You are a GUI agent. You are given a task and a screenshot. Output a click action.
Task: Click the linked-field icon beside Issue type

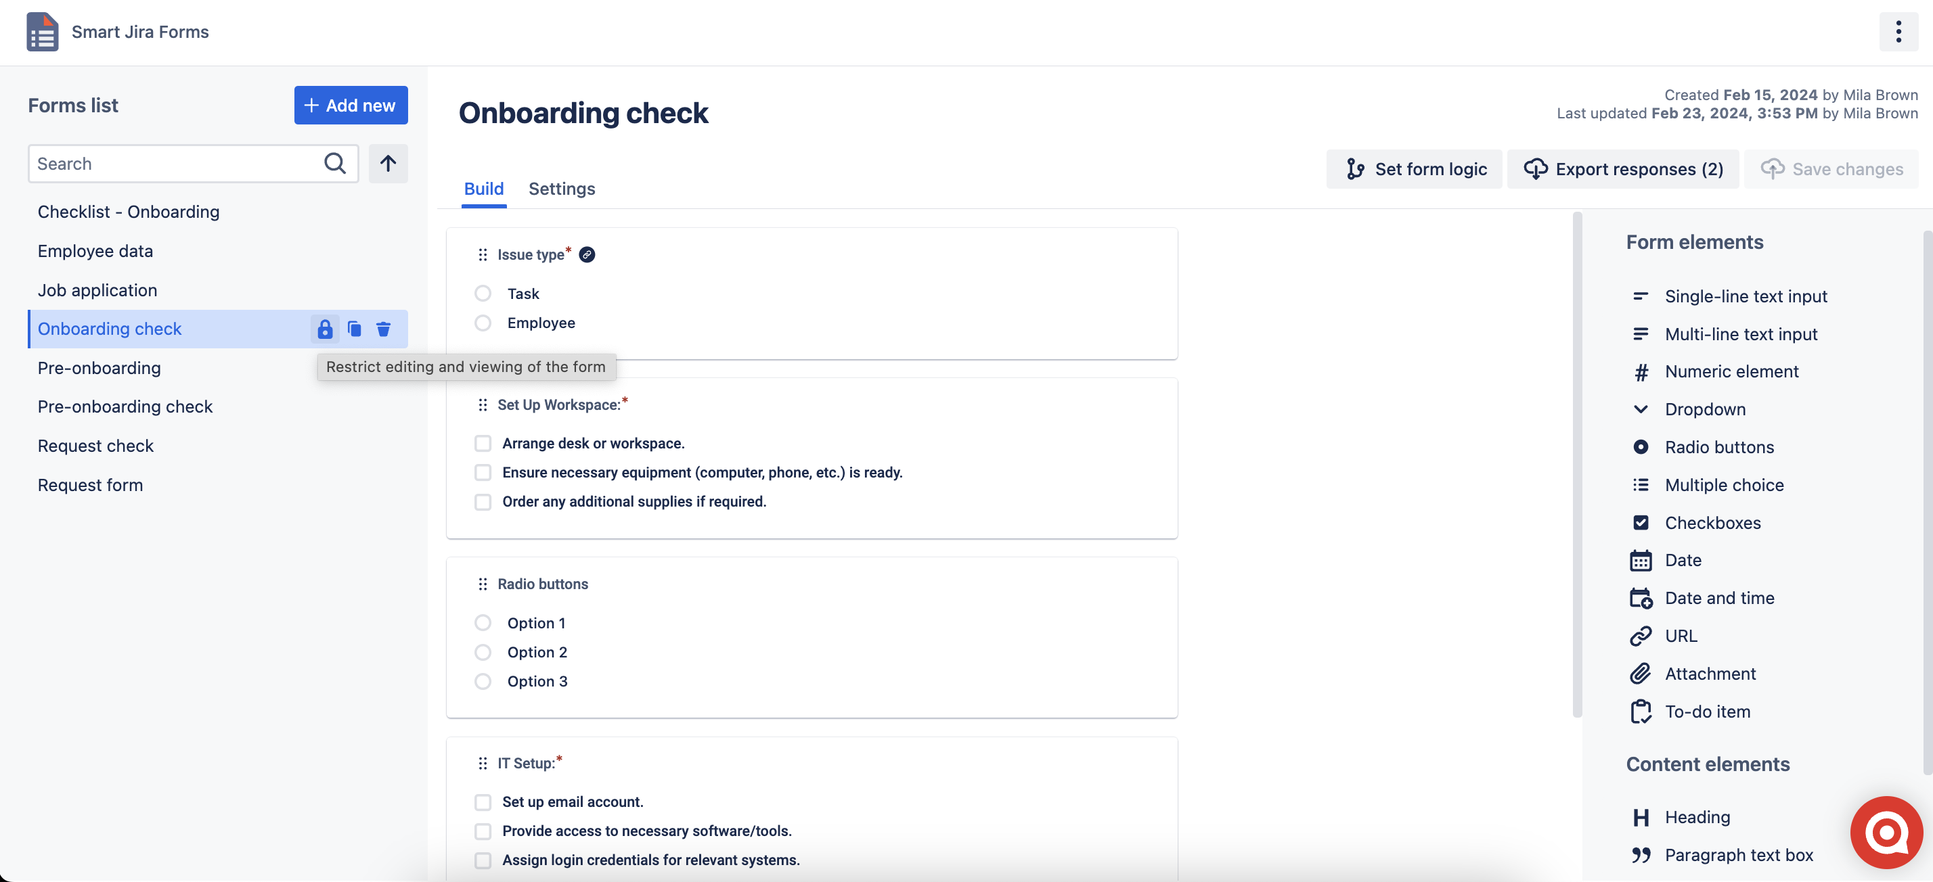tap(587, 255)
